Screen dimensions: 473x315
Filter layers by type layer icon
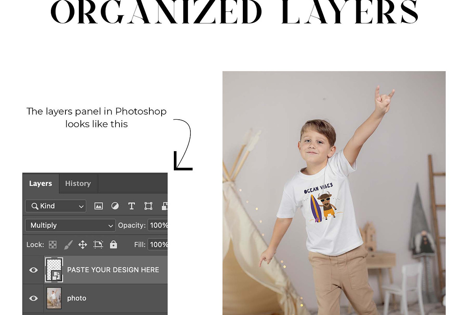tap(132, 206)
